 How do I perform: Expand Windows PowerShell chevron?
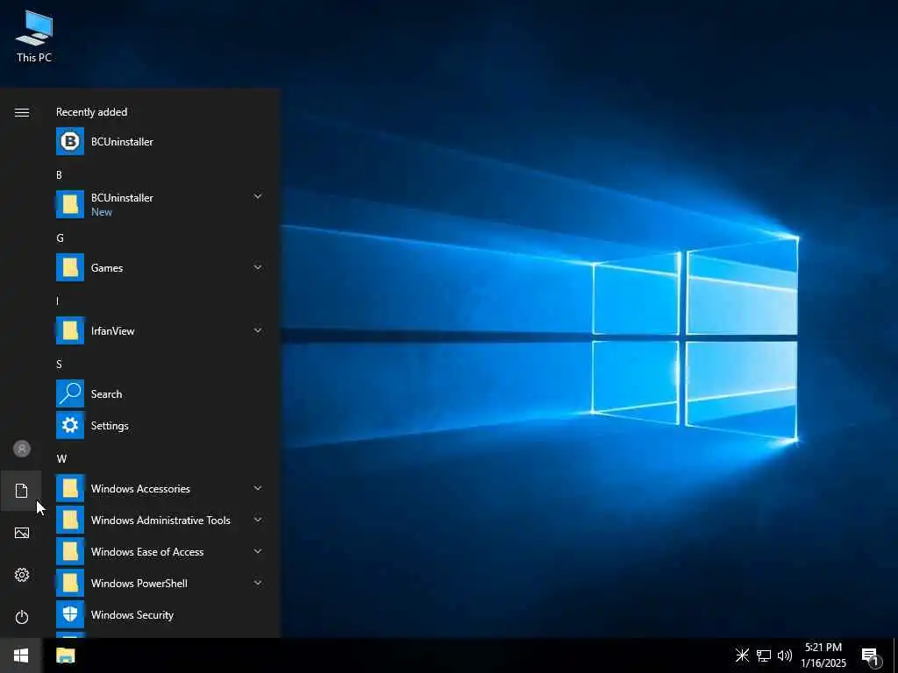coord(258,583)
